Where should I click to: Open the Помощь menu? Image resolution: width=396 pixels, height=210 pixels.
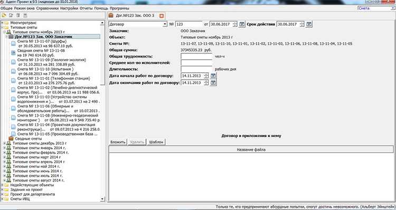click(x=101, y=8)
